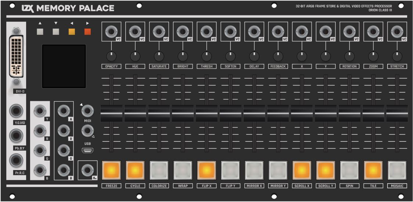Screen dimensions: 413x202
Task: Click the DVI-D connector port
Action: (x=16, y=56)
